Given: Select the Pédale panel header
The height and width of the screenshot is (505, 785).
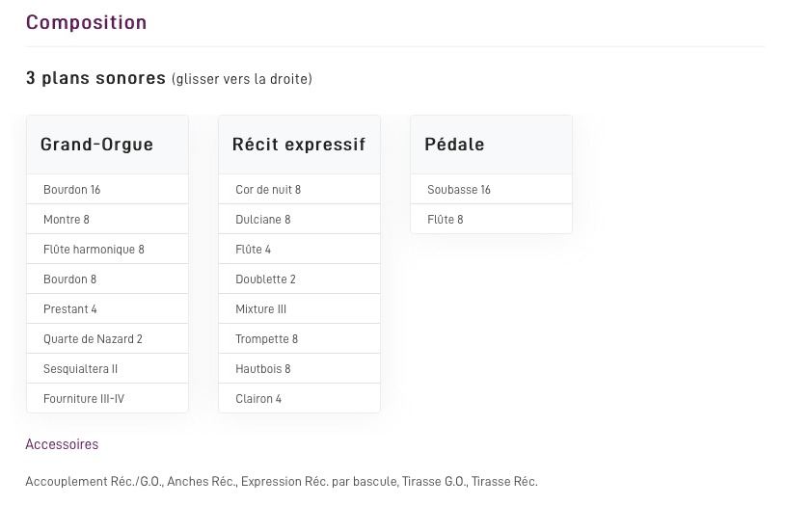Looking at the screenshot, I should (x=454, y=145).
